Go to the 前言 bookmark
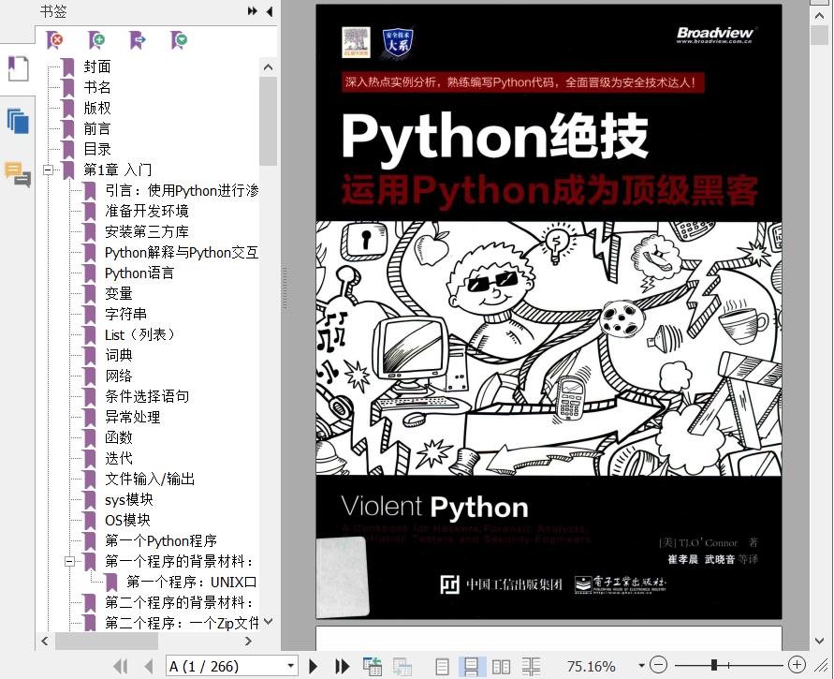 pos(97,129)
